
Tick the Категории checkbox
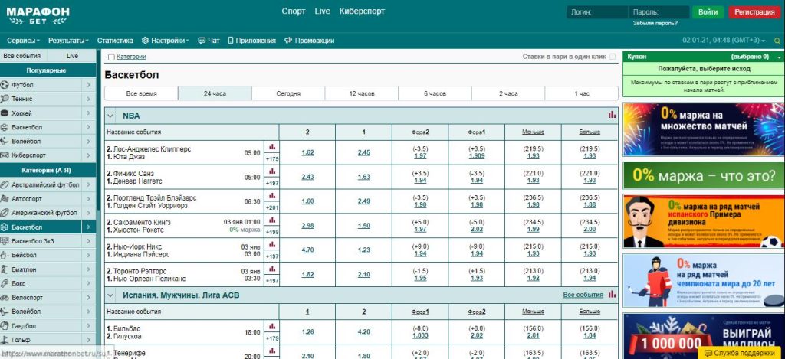point(112,57)
